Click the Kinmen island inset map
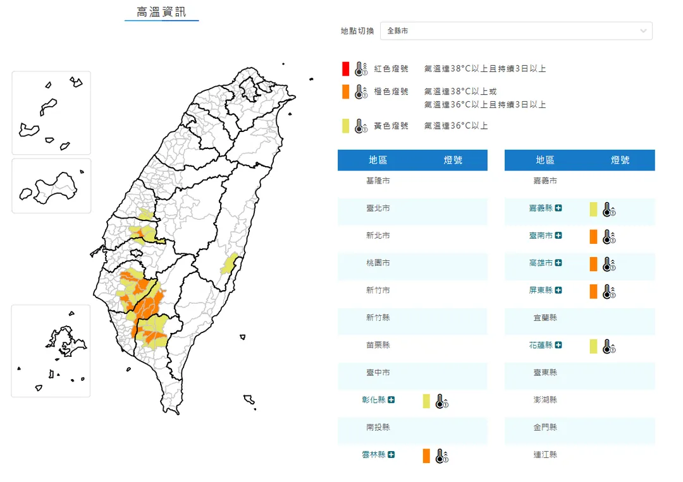Screen dimensions: 683x482 [51, 186]
